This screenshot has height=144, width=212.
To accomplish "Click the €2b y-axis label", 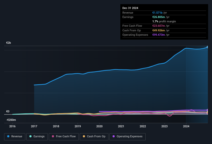I will [x=9, y=43].
